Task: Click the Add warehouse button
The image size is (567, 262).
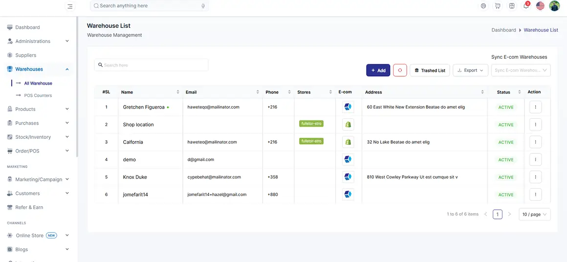Action: (378, 70)
